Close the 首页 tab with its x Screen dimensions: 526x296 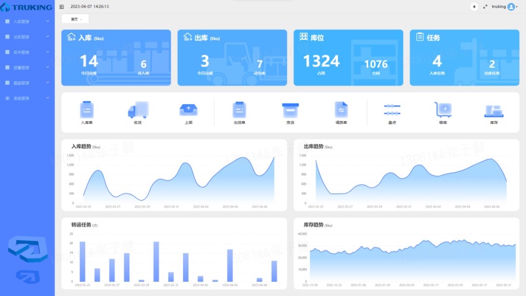[81, 19]
